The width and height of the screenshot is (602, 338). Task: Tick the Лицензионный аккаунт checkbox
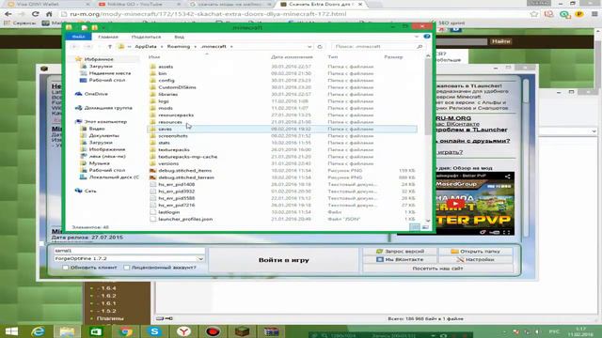(x=127, y=268)
